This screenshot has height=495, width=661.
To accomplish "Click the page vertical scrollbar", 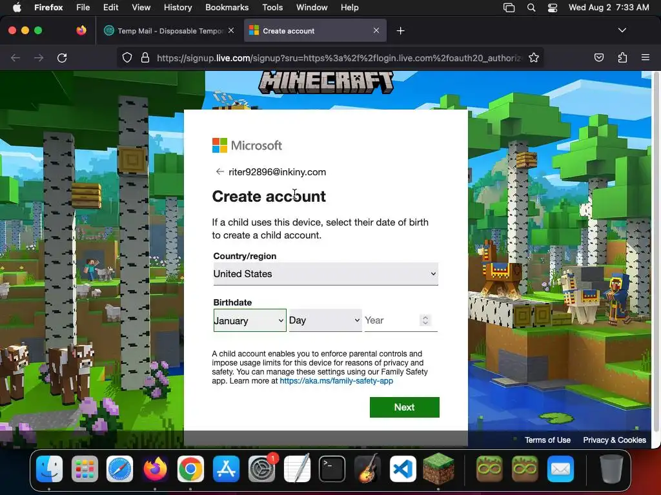I will [655, 253].
